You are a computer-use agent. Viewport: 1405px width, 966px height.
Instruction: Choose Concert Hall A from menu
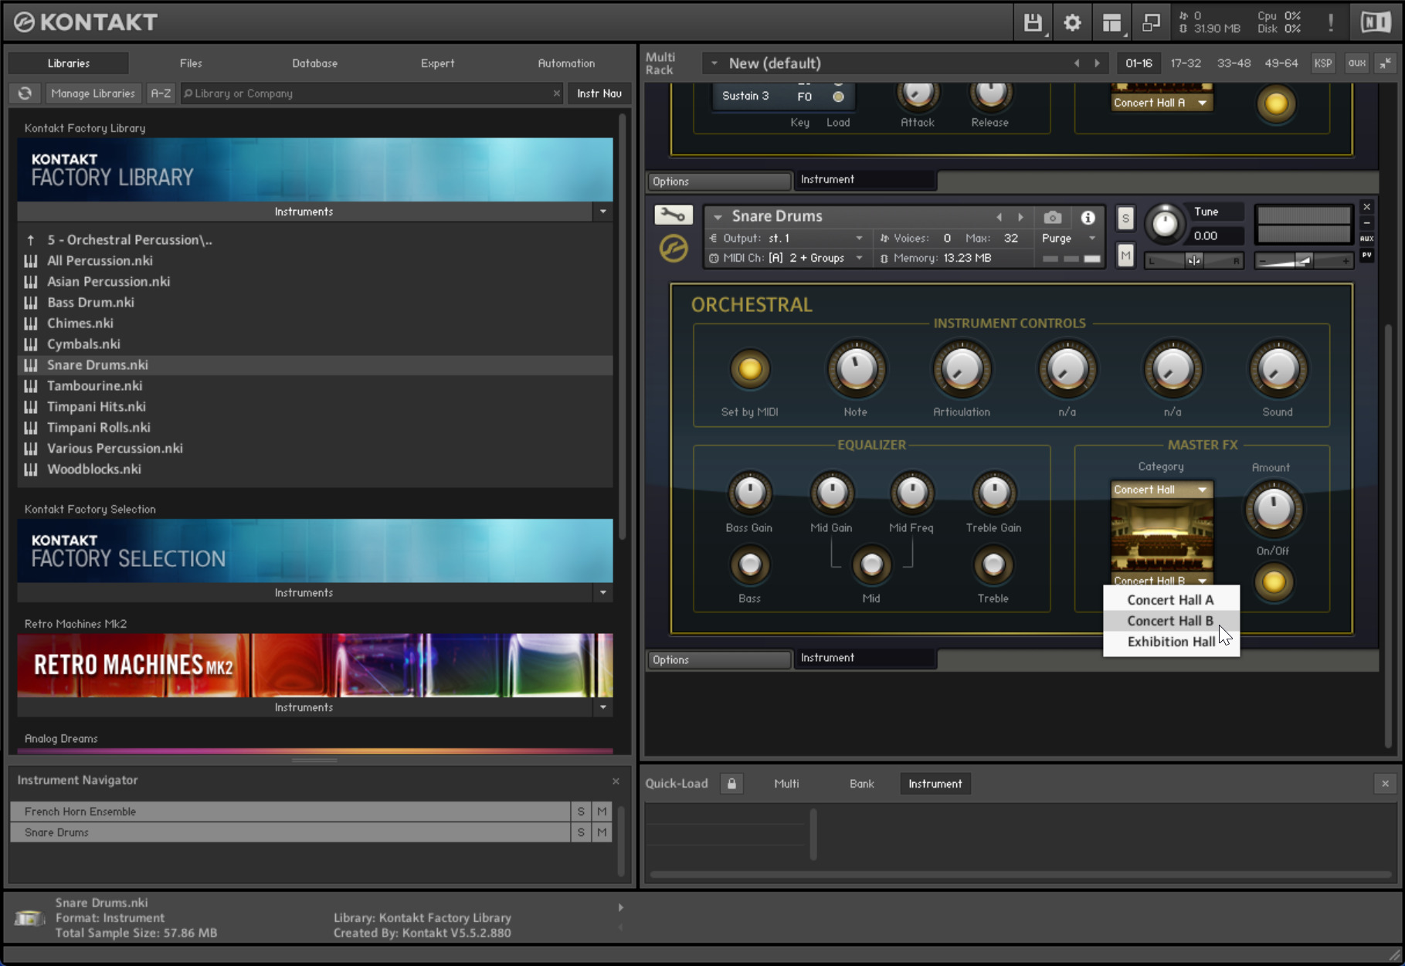pos(1171,600)
